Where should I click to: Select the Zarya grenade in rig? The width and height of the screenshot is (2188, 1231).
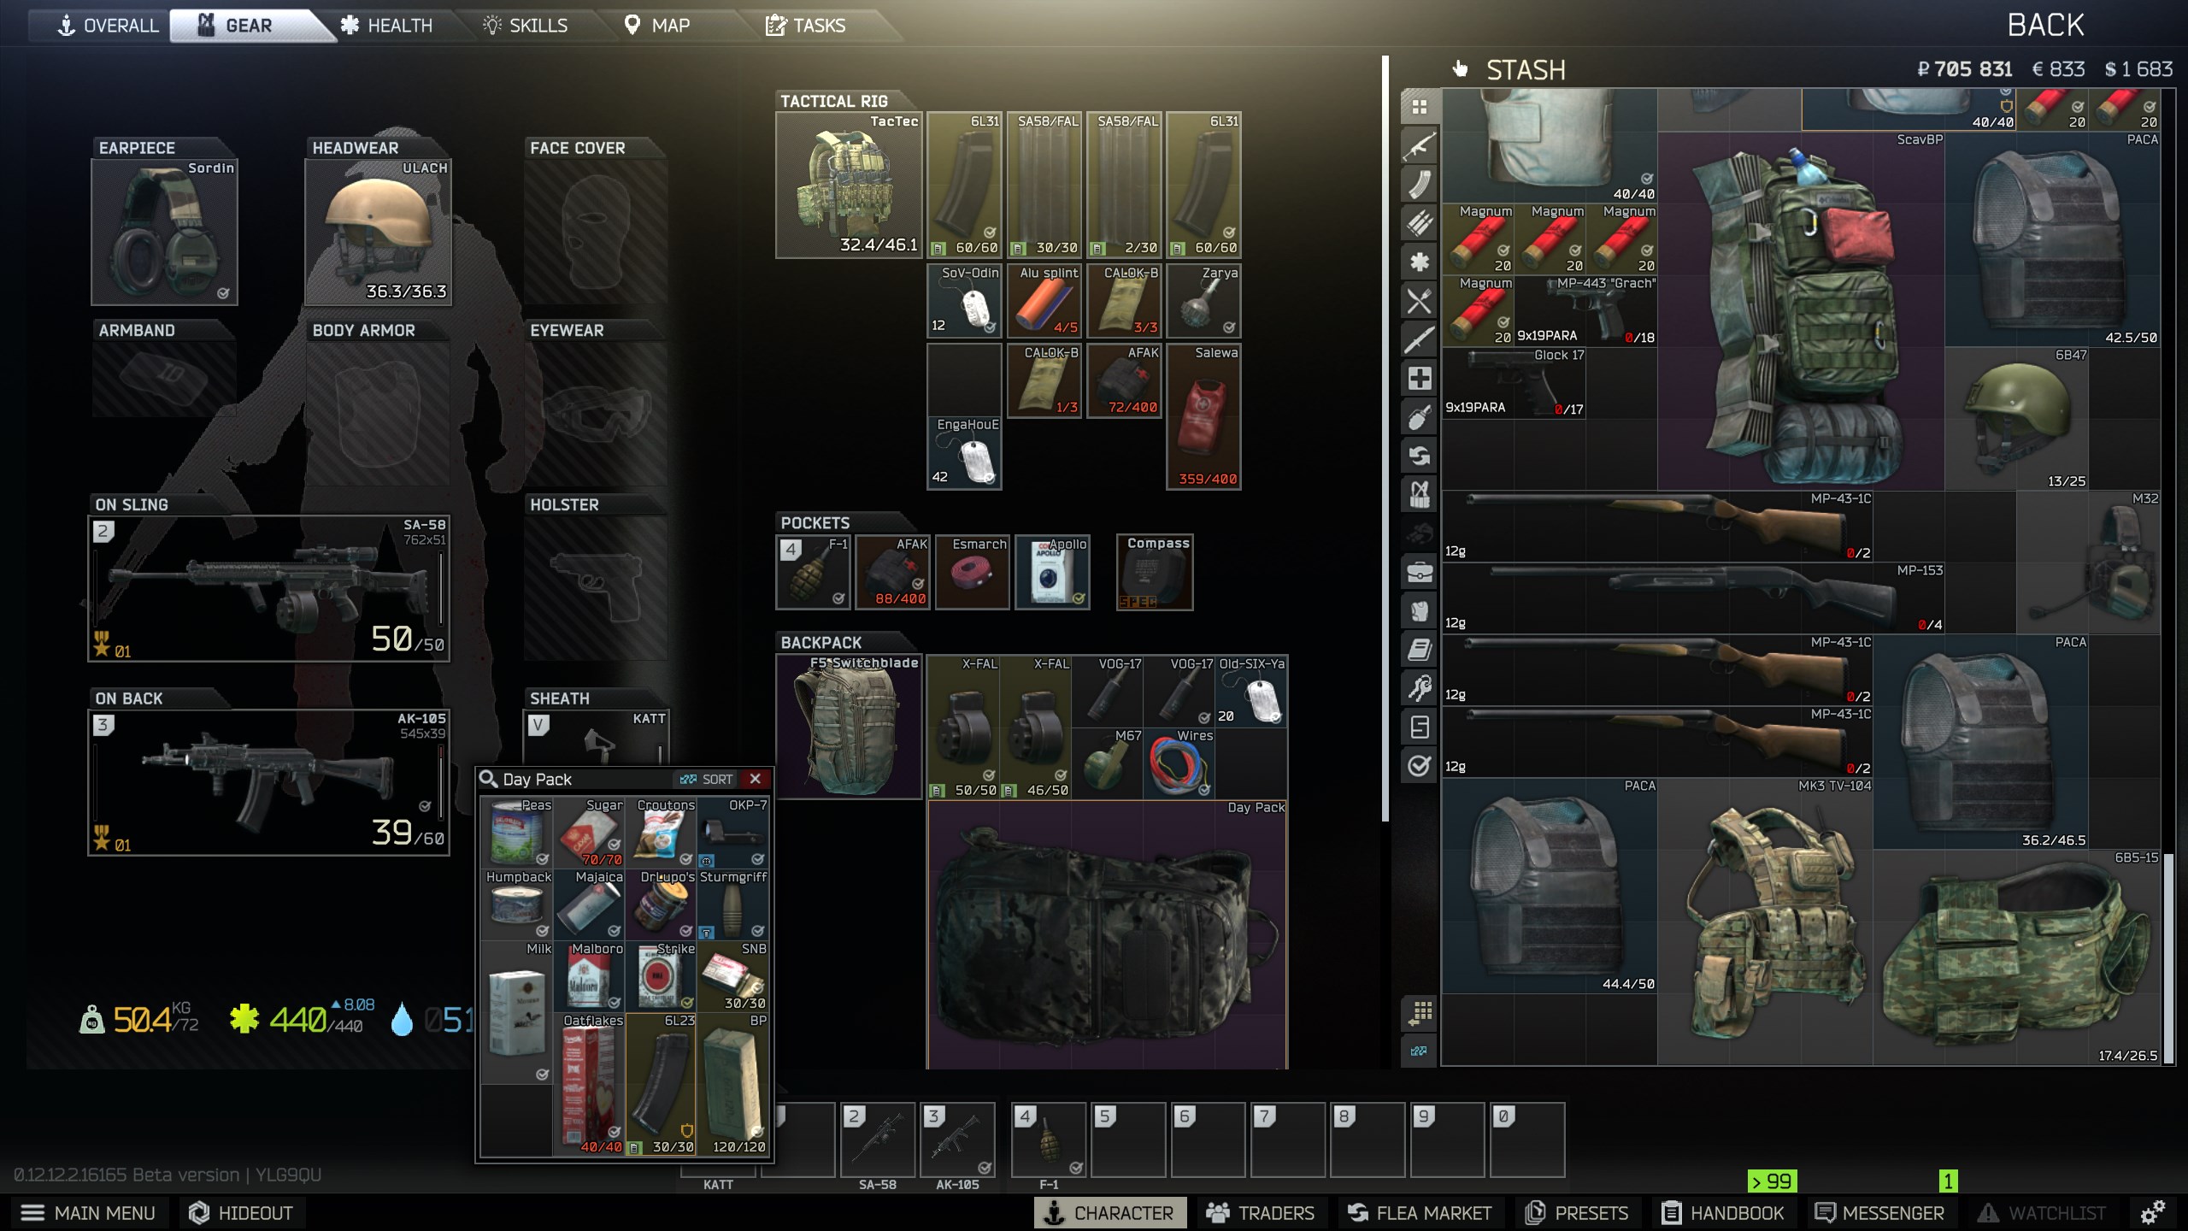pos(1203,301)
